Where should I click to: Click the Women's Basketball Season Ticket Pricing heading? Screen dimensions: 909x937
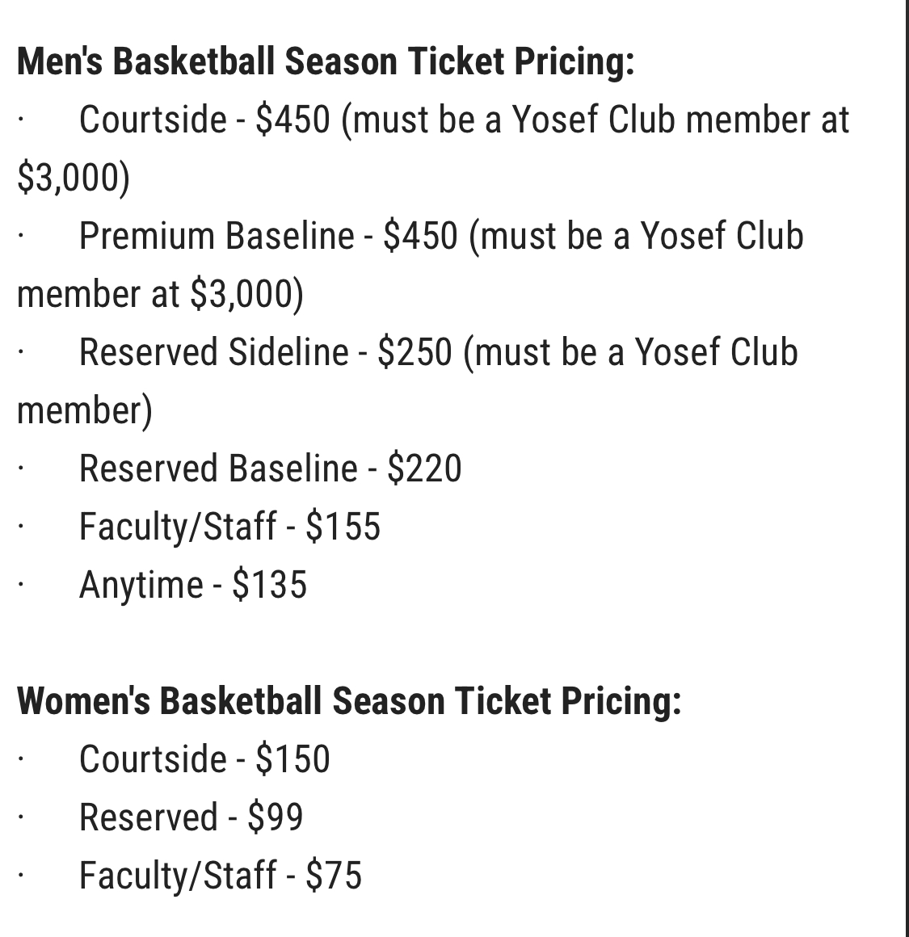click(x=349, y=701)
